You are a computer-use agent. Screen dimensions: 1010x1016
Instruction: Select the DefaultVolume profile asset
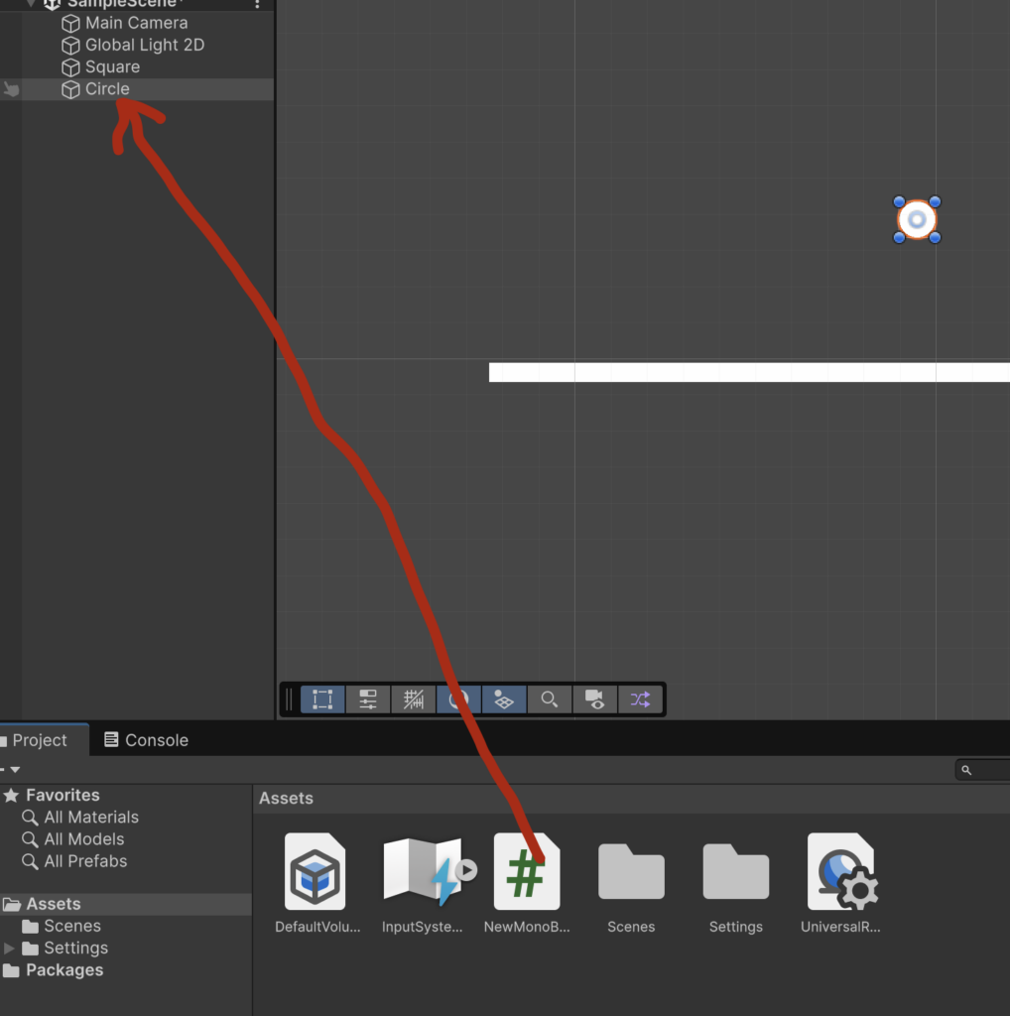pyautogui.click(x=315, y=873)
